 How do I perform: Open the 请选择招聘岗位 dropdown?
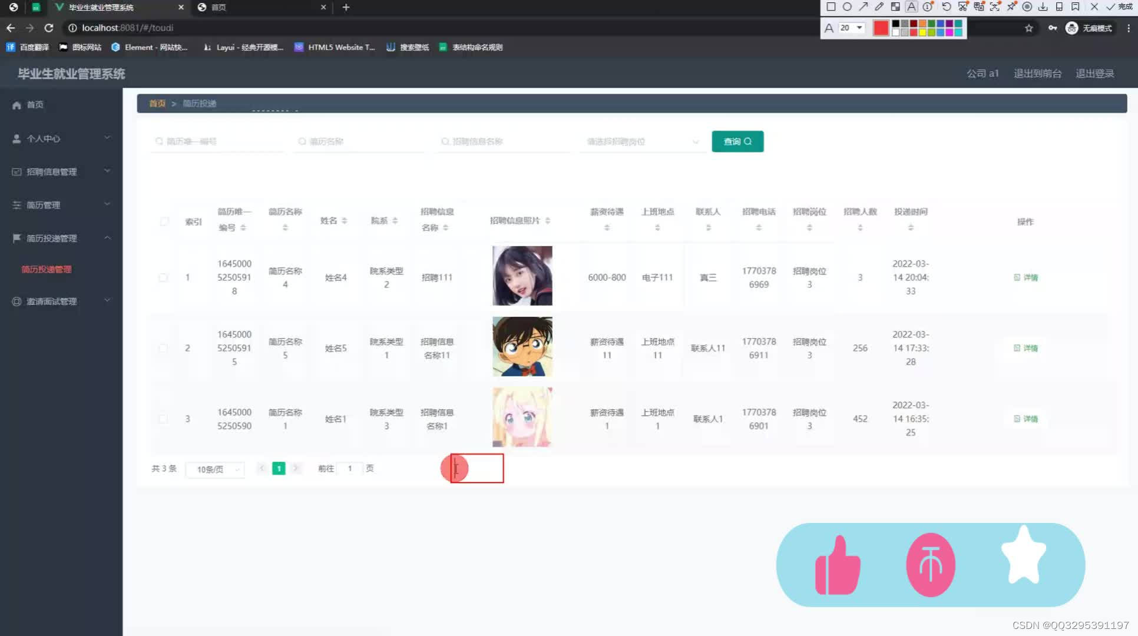coord(642,141)
